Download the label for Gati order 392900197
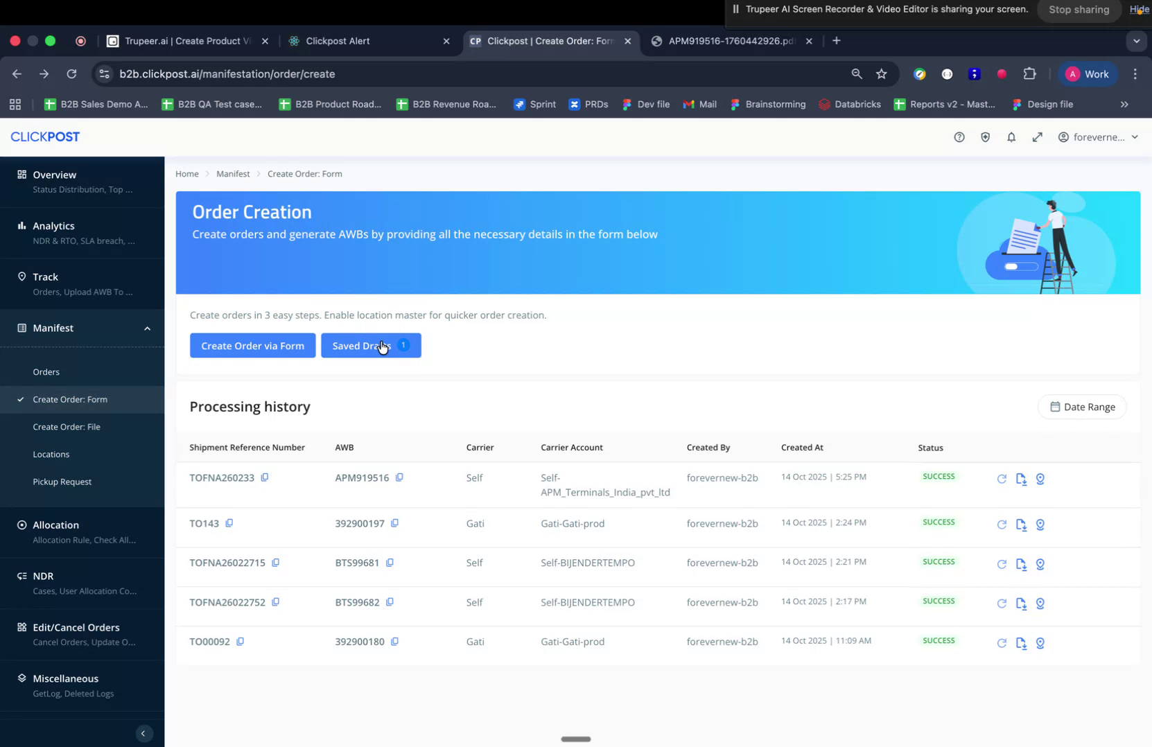 1020,525
